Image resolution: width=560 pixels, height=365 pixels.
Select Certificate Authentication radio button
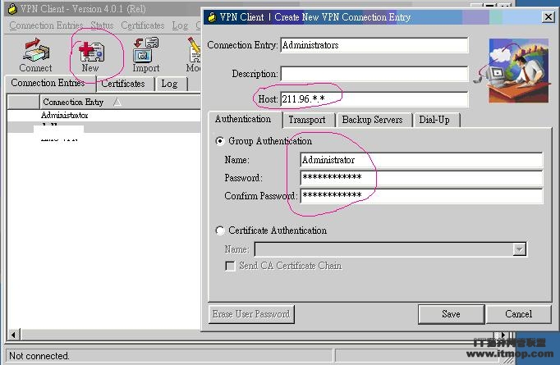coord(220,230)
